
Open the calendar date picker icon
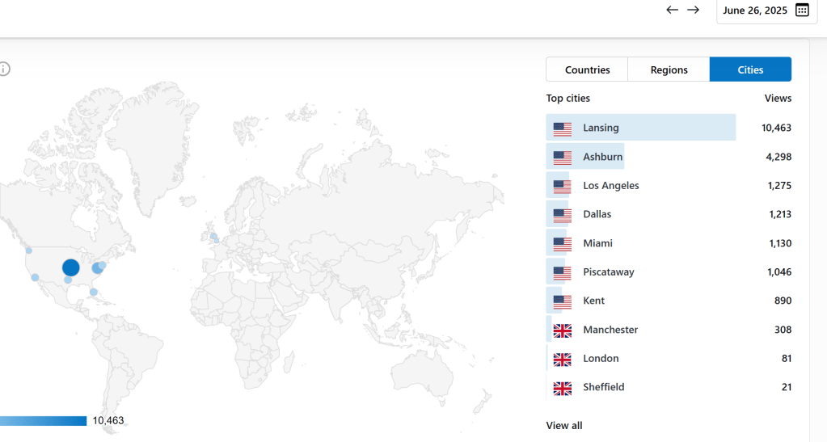tap(802, 11)
